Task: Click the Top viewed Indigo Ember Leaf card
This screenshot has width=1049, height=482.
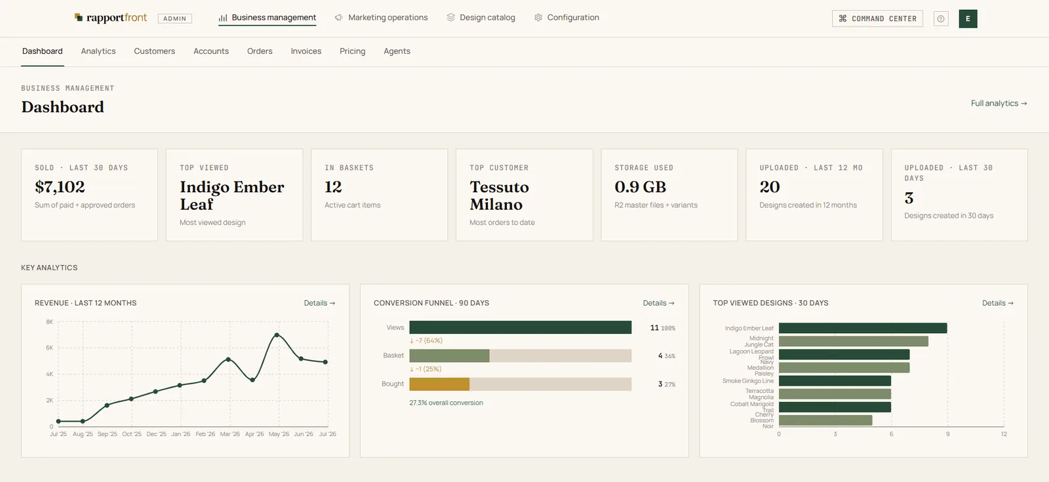Action: 234,195
